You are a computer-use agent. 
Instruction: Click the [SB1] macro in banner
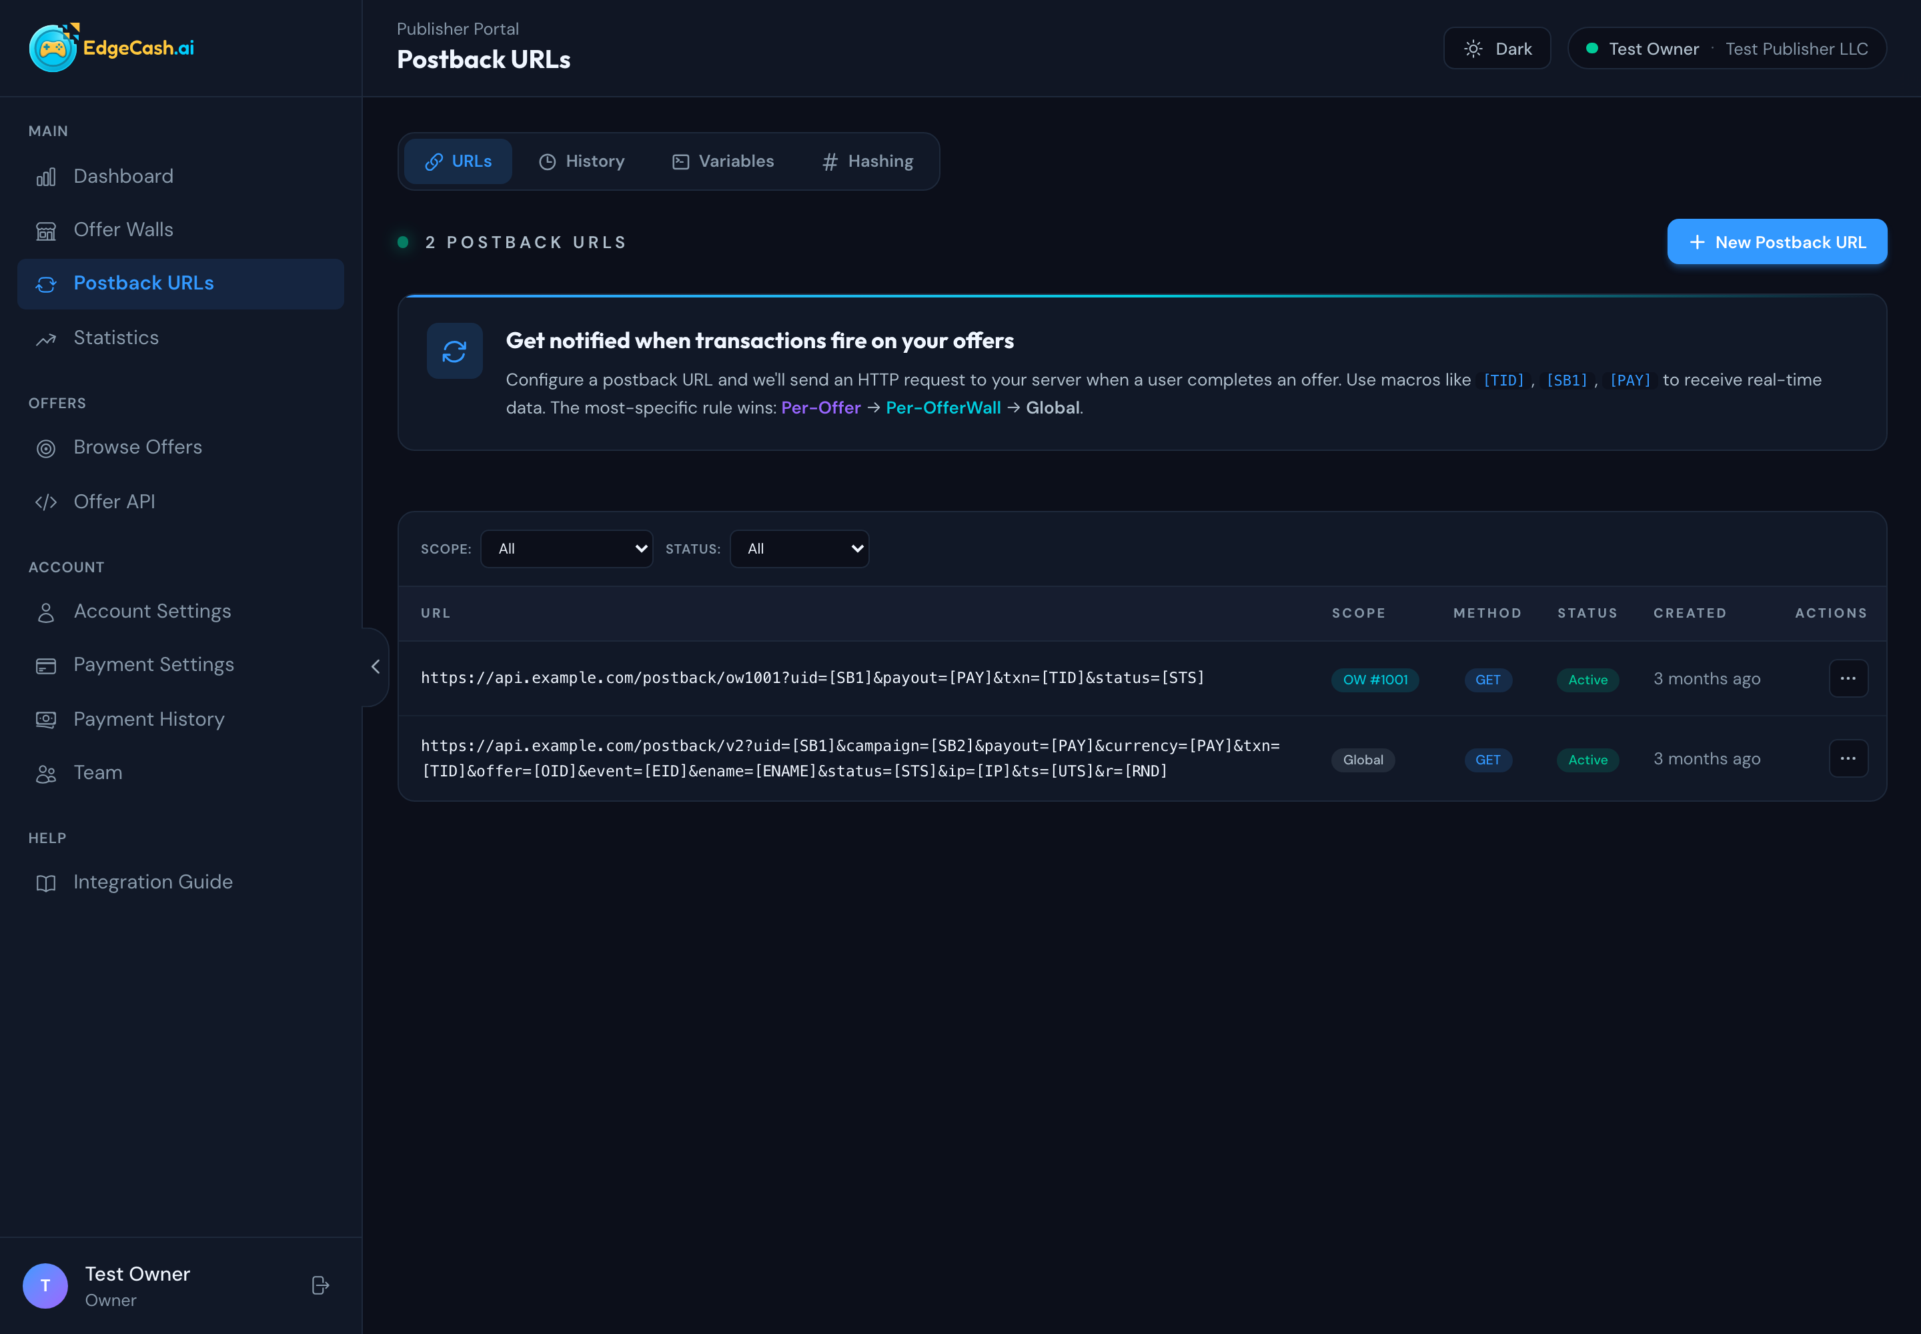pos(1567,380)
